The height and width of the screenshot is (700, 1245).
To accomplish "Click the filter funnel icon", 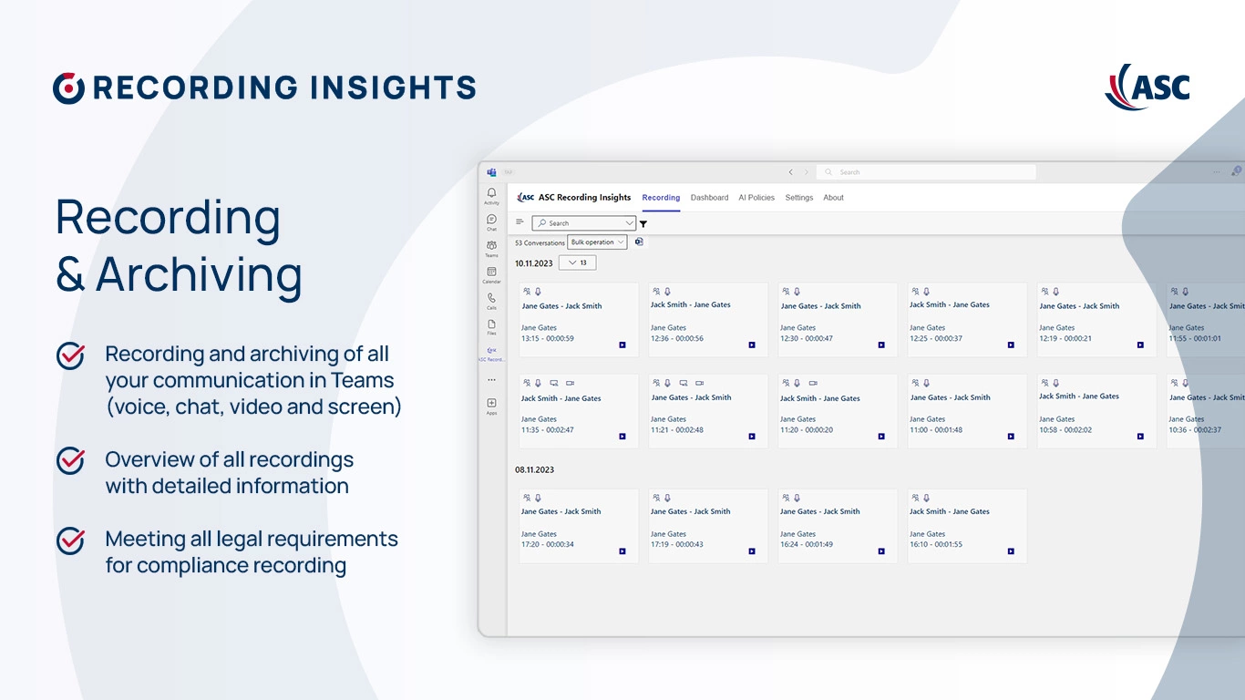I will click(x=643, y=223).
